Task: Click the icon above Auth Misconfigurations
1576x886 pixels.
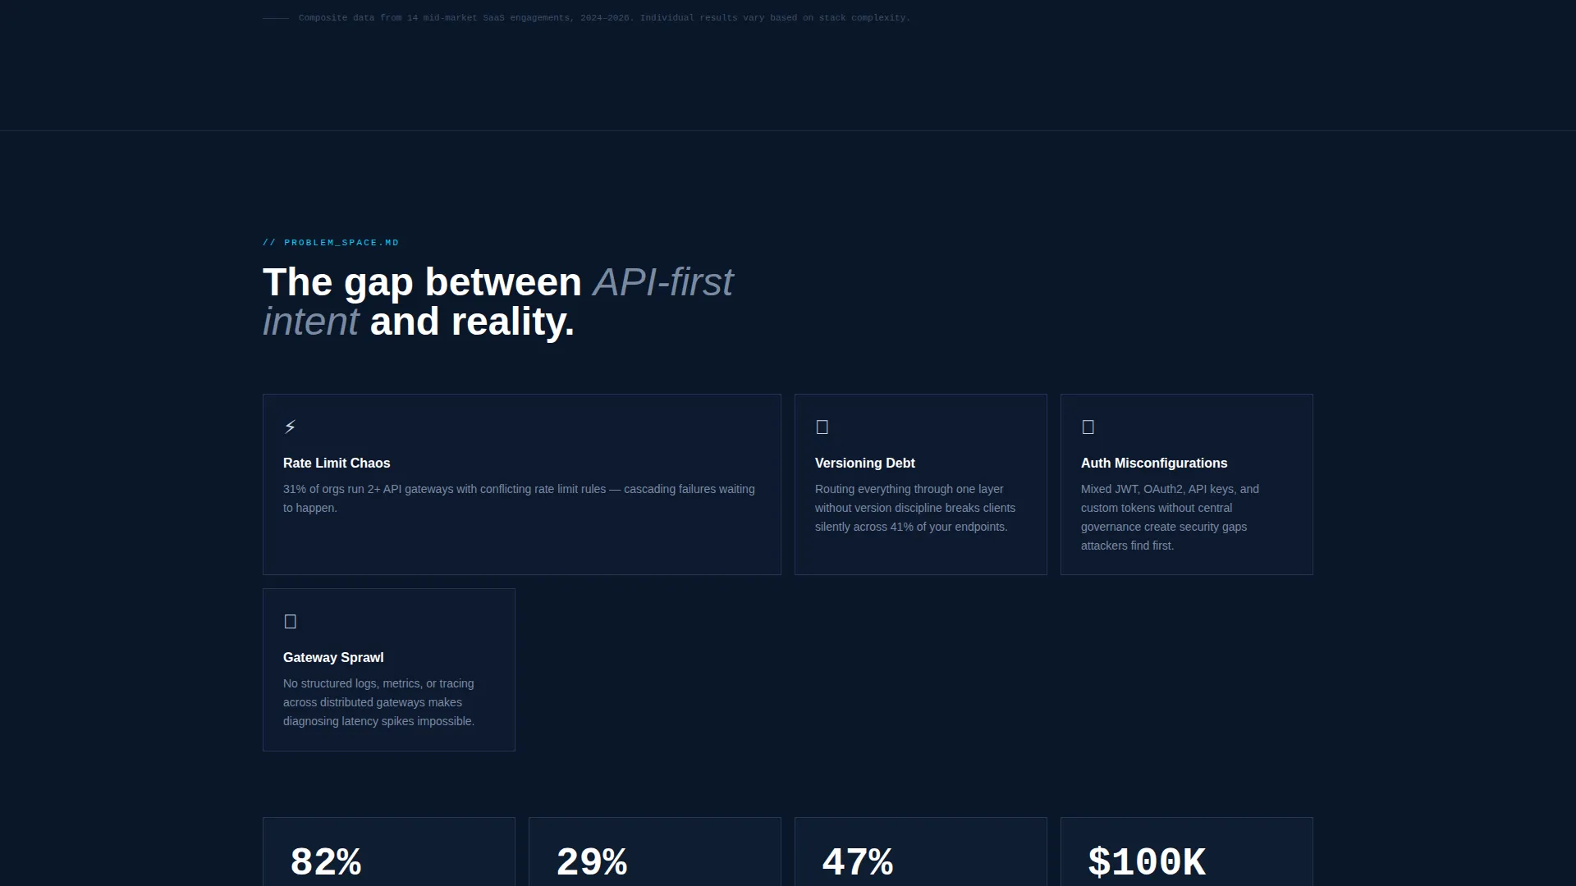Action: (x=1088, y=427)
